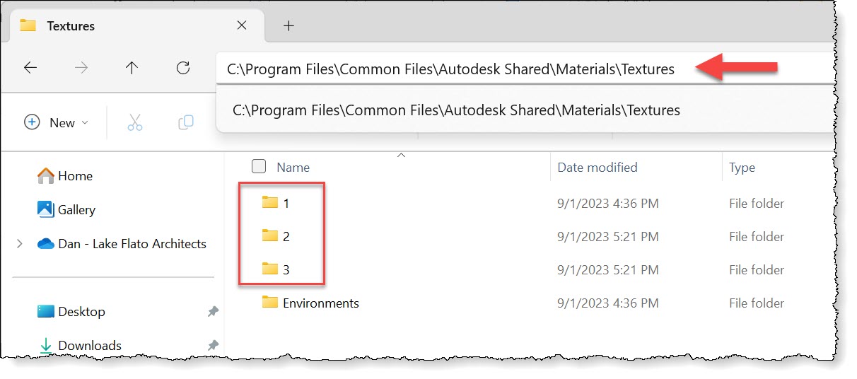Click the Forward navigation arrow
Image resolution: width=857 pixels, height=379 pixels.
[81, 68]
